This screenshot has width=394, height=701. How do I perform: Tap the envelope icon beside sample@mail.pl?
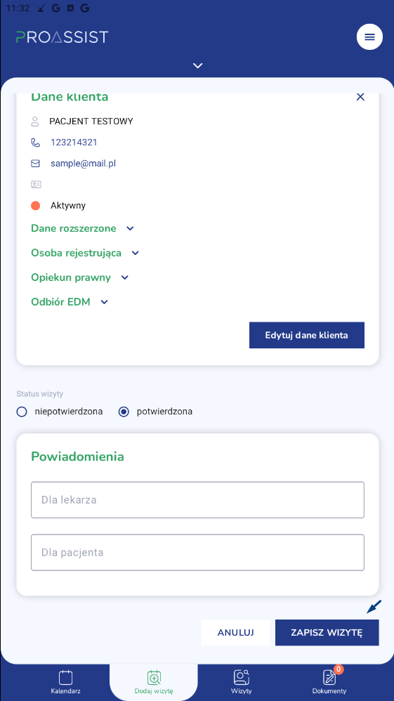pyautogui.click(x=35, y=164)
